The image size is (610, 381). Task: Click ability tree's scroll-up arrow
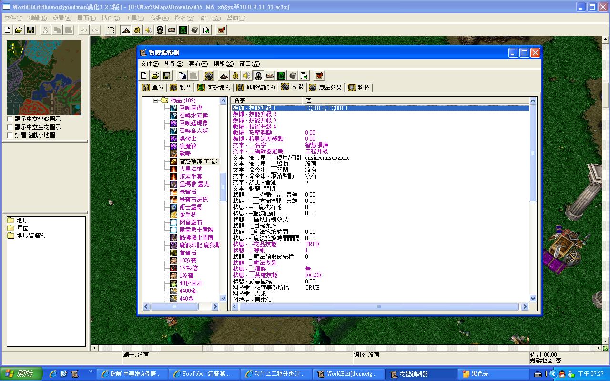223,101
